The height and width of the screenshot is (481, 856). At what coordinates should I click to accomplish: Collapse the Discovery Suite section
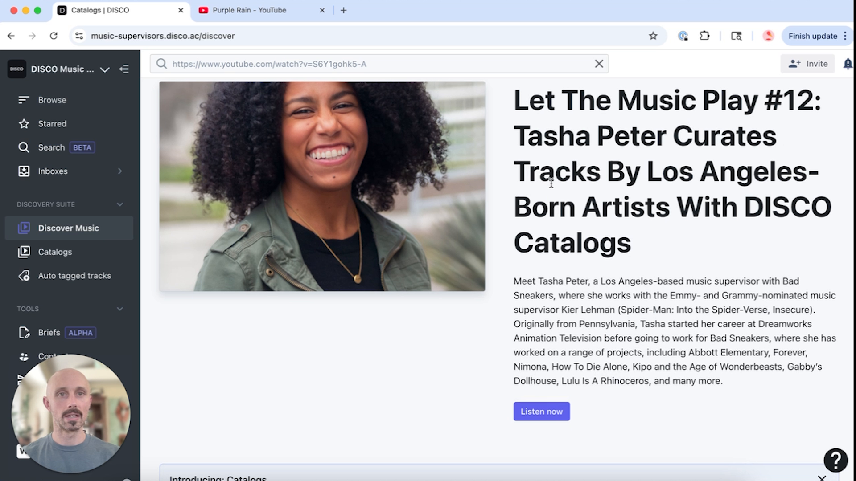point(119,204)
